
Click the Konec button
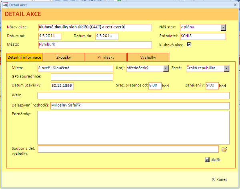[x=219, y=179]
